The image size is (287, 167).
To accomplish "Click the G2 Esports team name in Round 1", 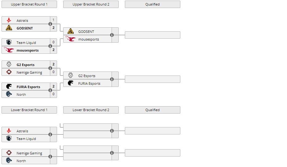I will (26, 65).
